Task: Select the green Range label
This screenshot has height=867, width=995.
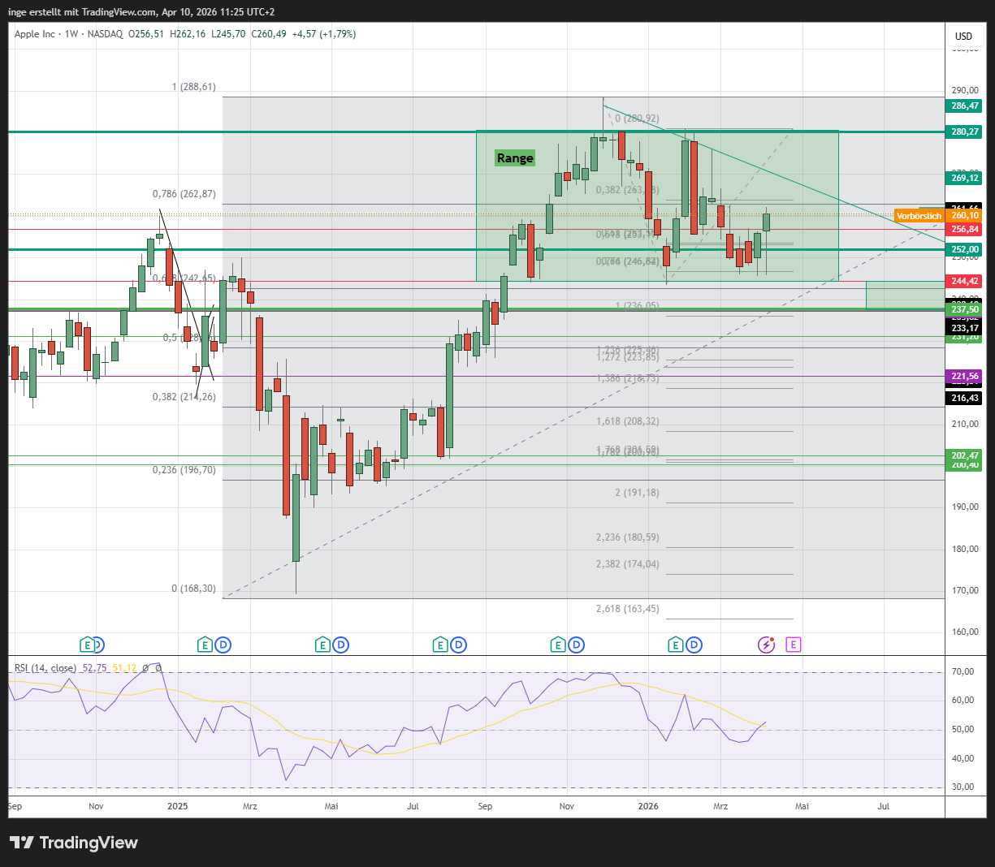Action: coord(515,158)
